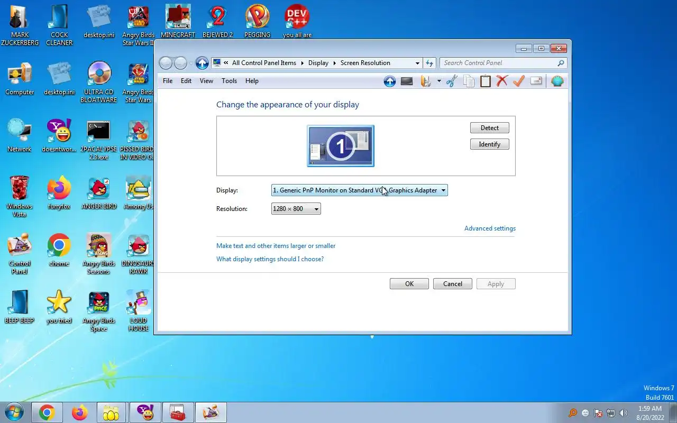
Task: Select the BEJEWED 2 desktop icon
Action: point(217,21)
